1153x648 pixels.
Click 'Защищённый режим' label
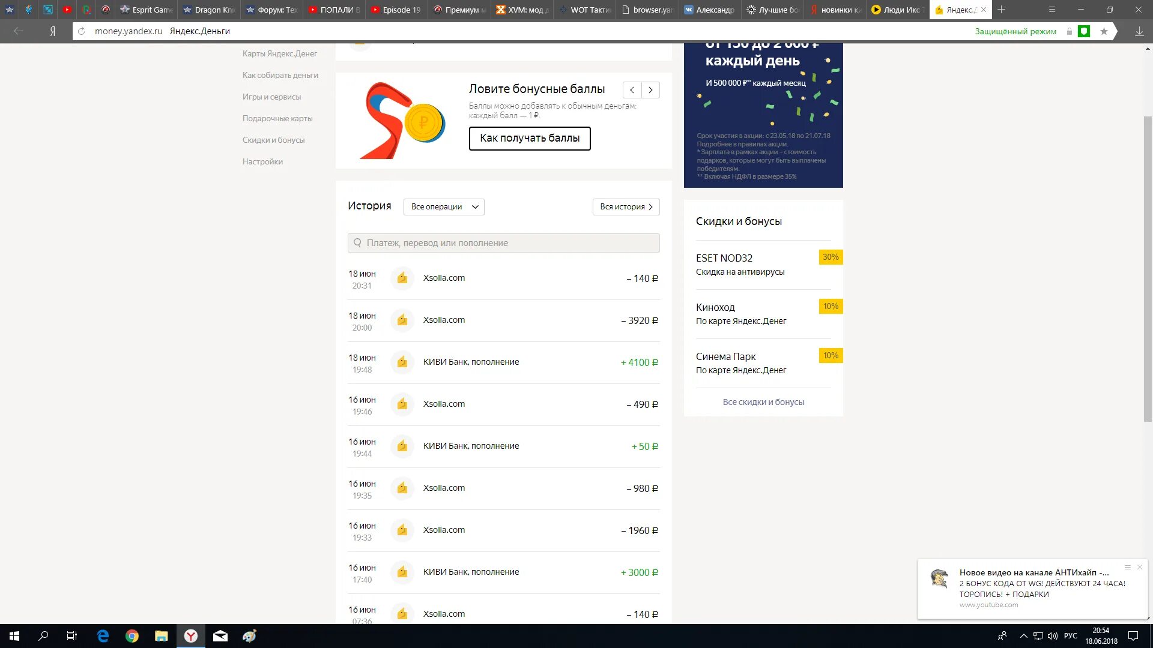pos(1015,31)
